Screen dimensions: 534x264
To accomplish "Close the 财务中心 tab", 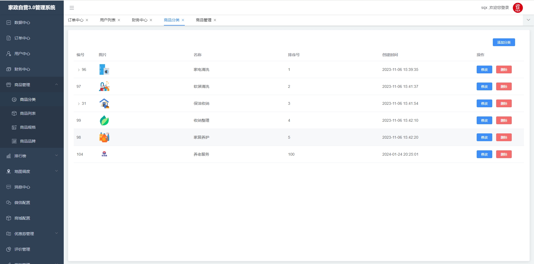I will tap(151, 20).
